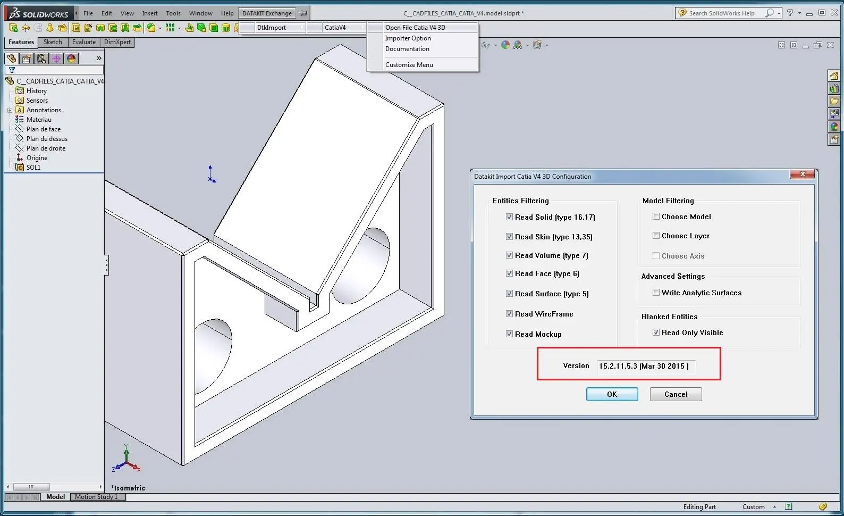The image size is (844, 516).
Task: Toggle Read Face (type 6) checkbox
Action: 509,273
